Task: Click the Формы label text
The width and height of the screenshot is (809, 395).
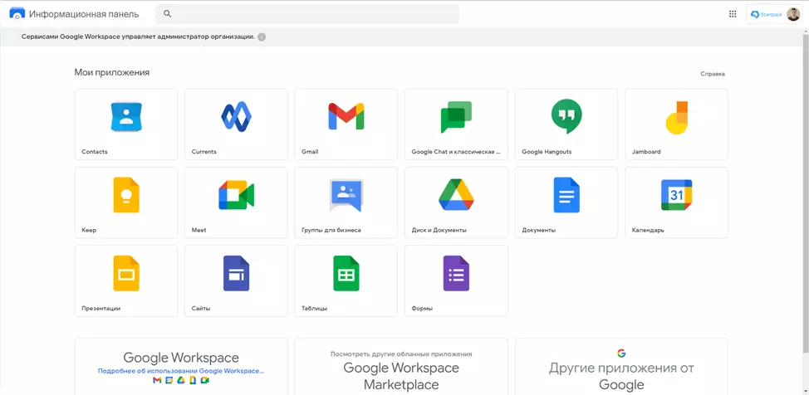Action: pyautogui.click(x=421, y=309)
